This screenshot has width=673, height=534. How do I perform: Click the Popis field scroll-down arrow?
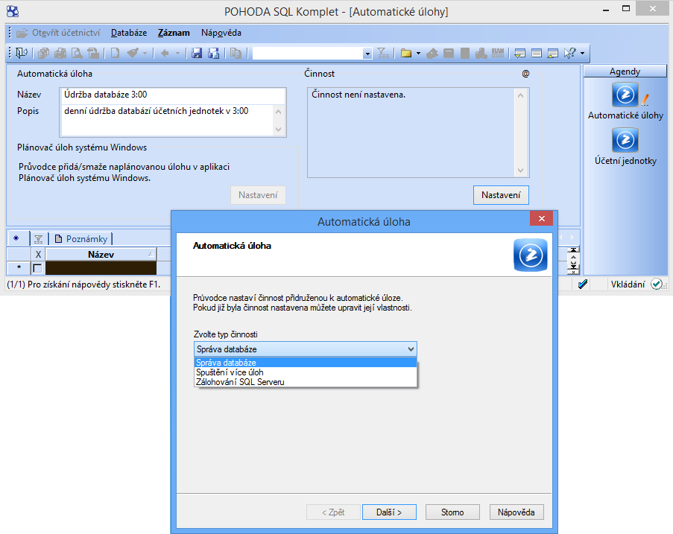click(x=279, y=129)
